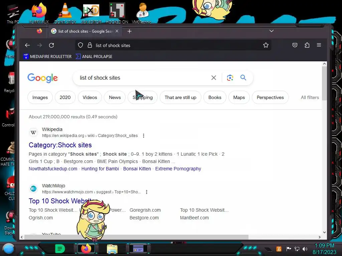
Task: Clear the Google search box with X
Action: pos(214,78)
